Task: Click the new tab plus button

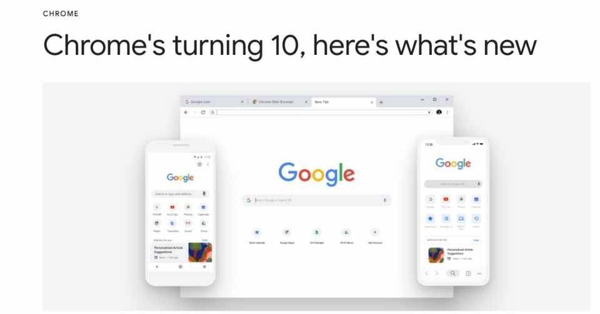Action: coord(381,102)
